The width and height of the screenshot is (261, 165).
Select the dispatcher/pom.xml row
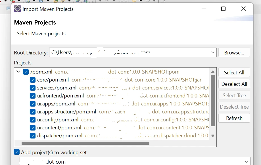coord(123,136)
